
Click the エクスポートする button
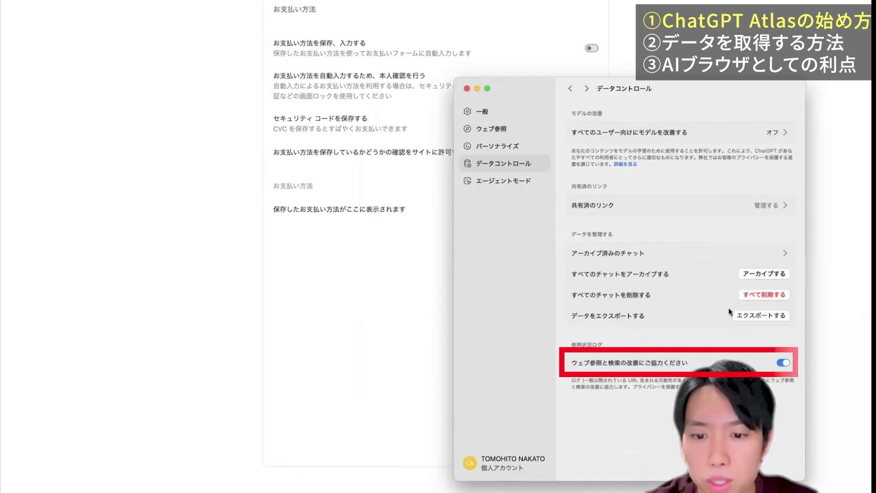click(761, 315)
